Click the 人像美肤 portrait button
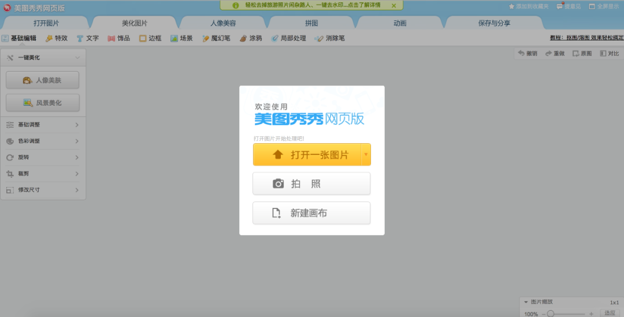The height and width of the screenshot is (317, 624). [43, 80]
